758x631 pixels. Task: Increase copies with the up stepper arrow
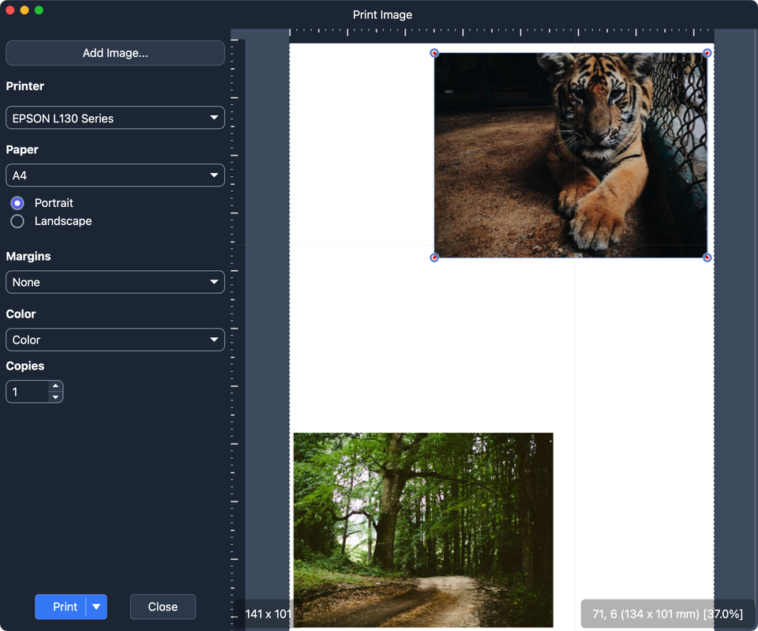(55, 386)
